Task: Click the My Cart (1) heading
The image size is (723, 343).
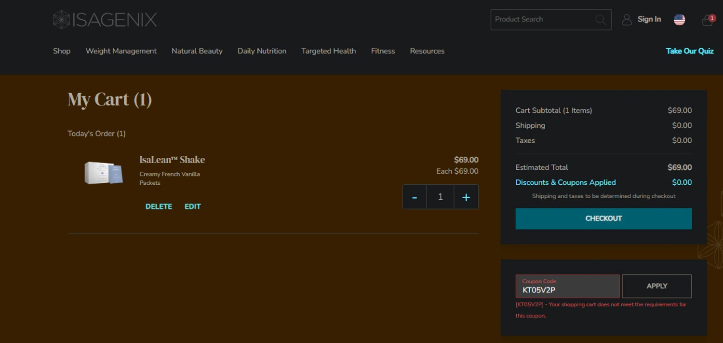Action: [x=110, y=99]
